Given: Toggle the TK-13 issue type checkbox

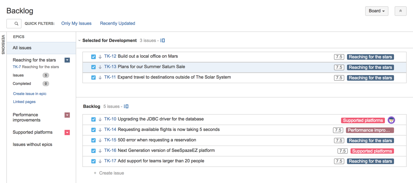Looking at the screenshot, I should [93, 67].
